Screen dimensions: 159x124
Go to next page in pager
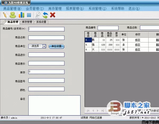tap(98, 110)
